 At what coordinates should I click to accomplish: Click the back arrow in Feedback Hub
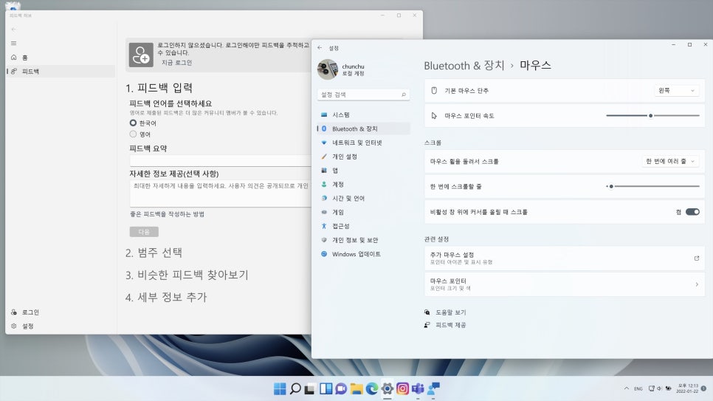(x=13, y=29)
